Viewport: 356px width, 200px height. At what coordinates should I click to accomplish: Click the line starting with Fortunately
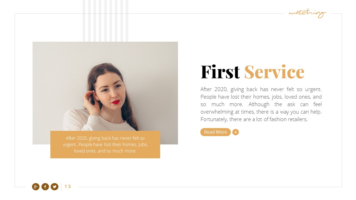pyautogui.click(x=254, y=119)
